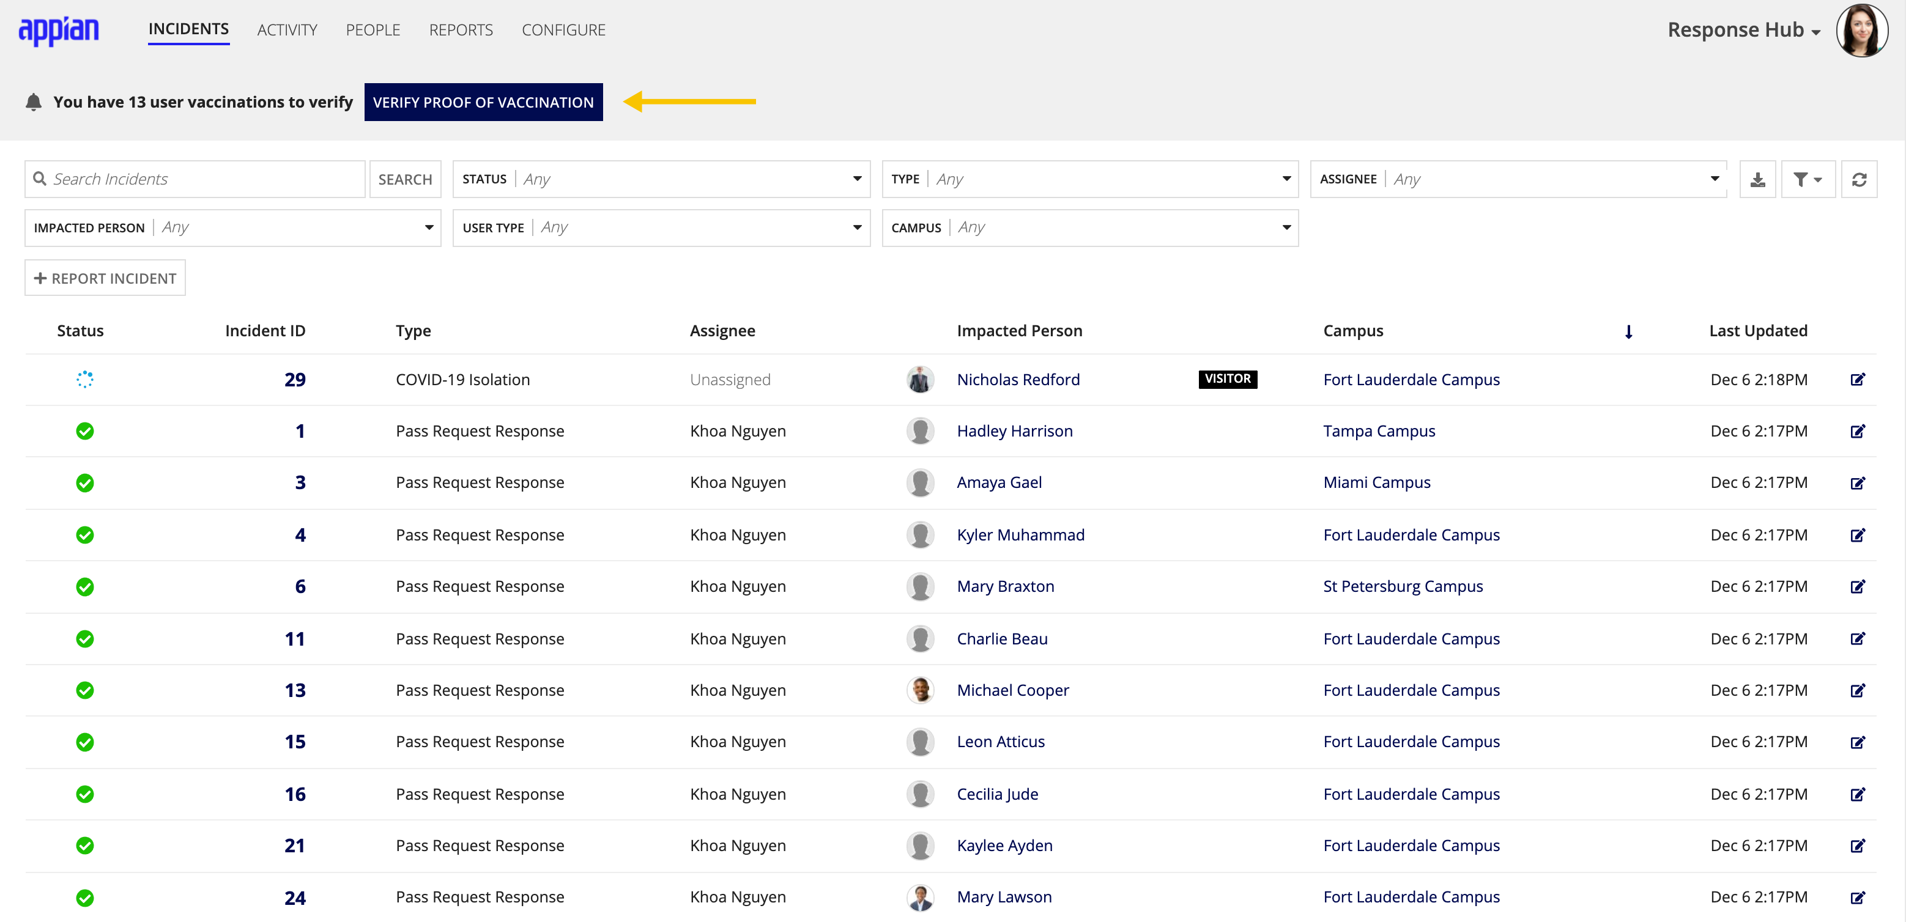Viewport: 1906px width, 922px height.
Task: Click the Search button
Action: click(x=406, y=179)
